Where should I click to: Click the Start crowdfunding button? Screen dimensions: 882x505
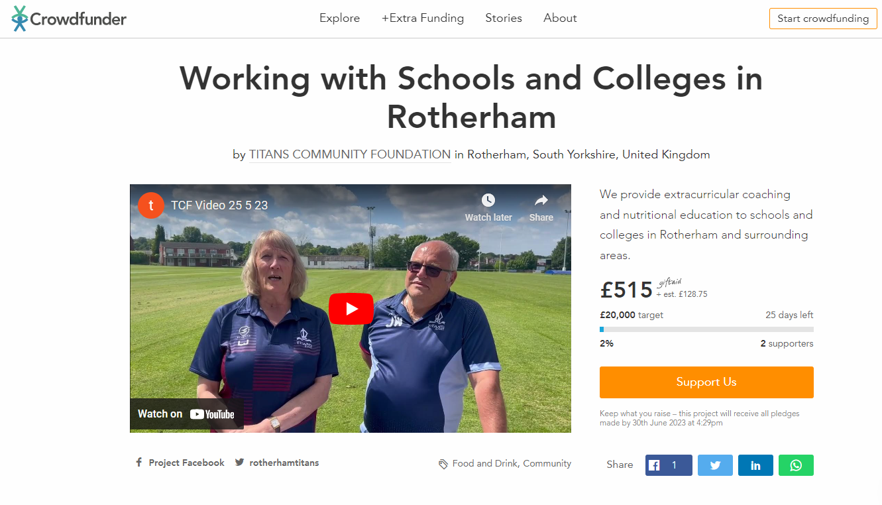coord(823,19)
